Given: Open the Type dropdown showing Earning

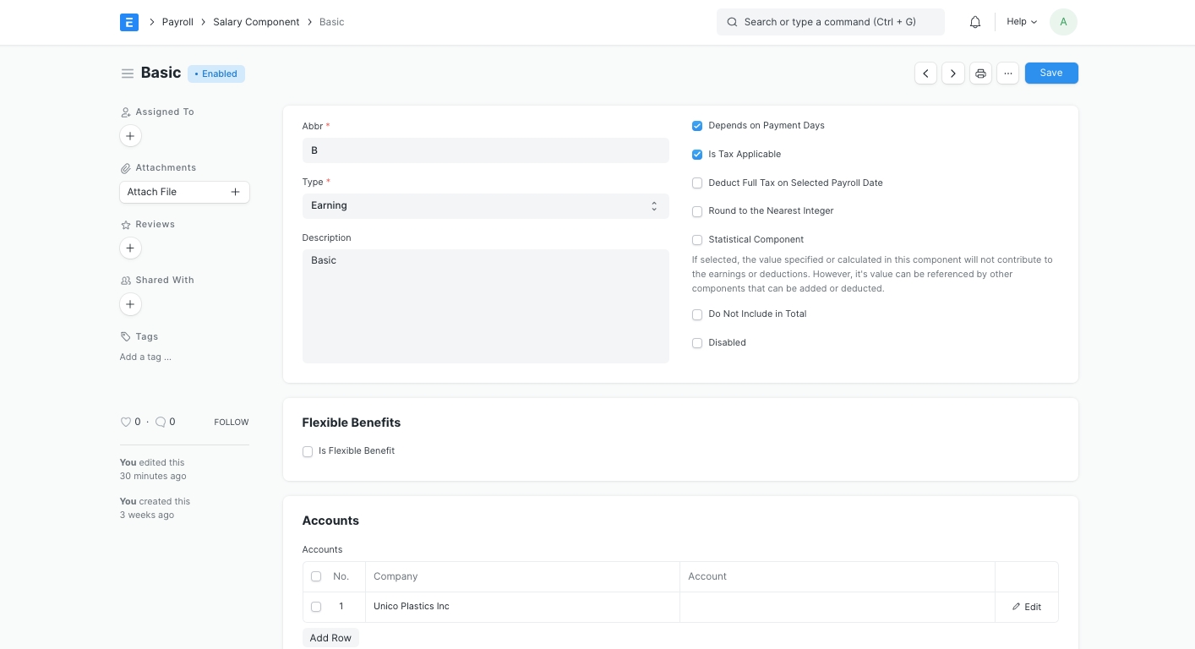Looking at the screenshot, I should coord(485,205).
